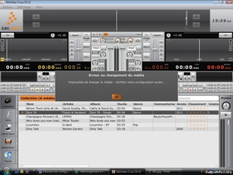This screenshot has width=233, height=175.
Task: Toggle Sync on the left deck
Action: (x=86, y=57)
